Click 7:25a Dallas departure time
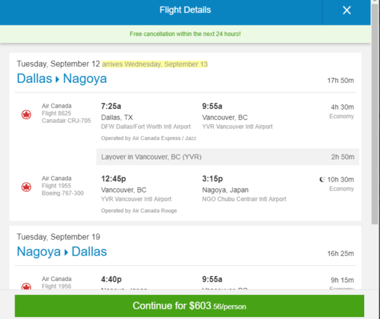Viewport: 380px width, 319px height. coord(111,106)
